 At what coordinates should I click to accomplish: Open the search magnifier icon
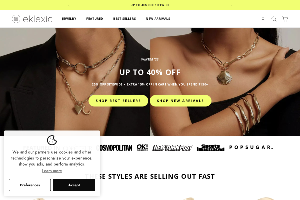click(274, 19)
